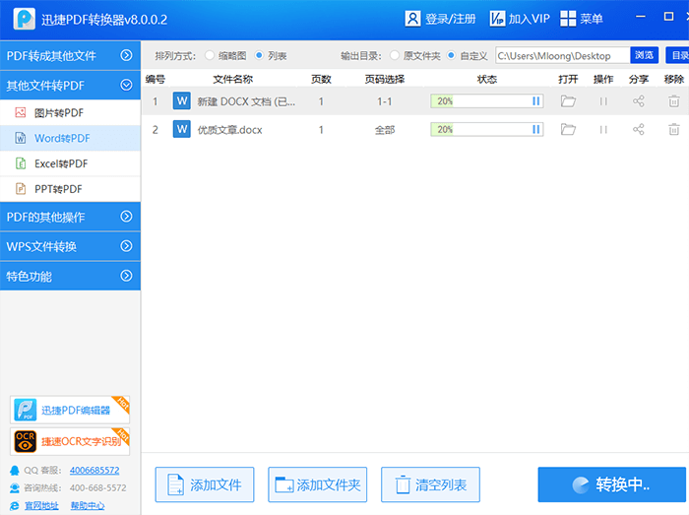Image resolution: width=689 pixels, height=515 pixels.
Task: Click 20% progress bar of 新建 DOCX 文档
Action: [487, 101]
